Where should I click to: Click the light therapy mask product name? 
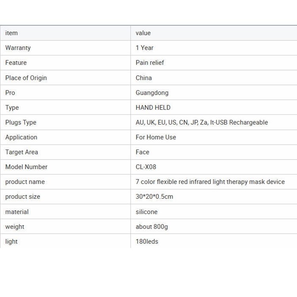coord(210,182)
